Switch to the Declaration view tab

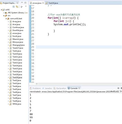tap(60, 88)
